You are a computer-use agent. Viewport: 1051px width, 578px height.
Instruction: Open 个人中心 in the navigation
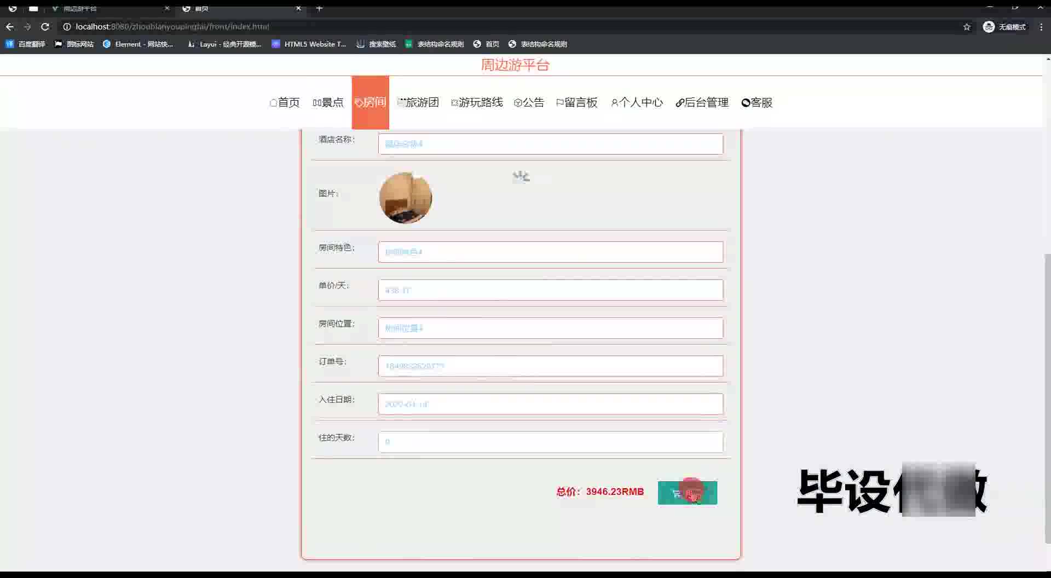[637, 102]
